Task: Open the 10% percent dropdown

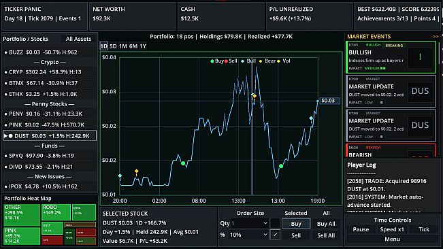Action: pos(248,235)
